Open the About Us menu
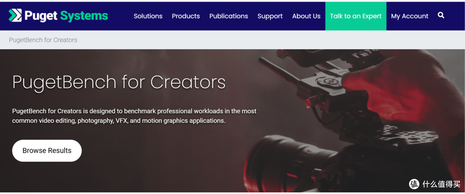The height and width of the screenshot is (194, 465). [x=307, y=16]
